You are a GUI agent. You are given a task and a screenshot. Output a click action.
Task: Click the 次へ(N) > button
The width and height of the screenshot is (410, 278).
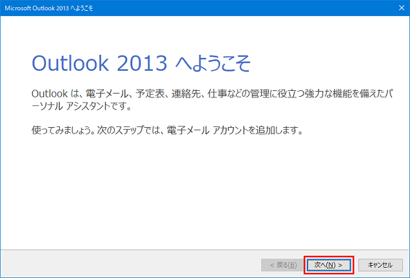coord(329,265)
